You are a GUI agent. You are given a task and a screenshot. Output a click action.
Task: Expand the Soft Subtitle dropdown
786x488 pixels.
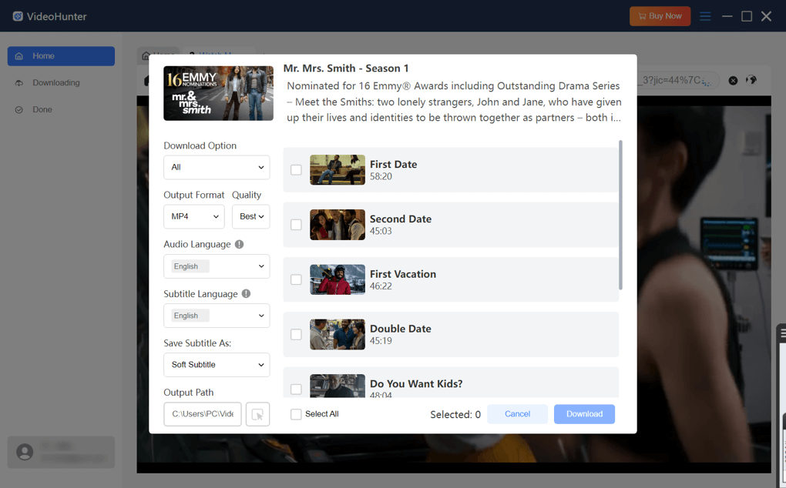217,364
